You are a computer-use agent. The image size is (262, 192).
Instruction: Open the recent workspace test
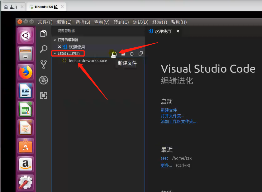pyautogui.click(x=164, y=158)
